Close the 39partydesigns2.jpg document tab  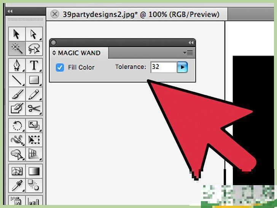coord(54,14)
